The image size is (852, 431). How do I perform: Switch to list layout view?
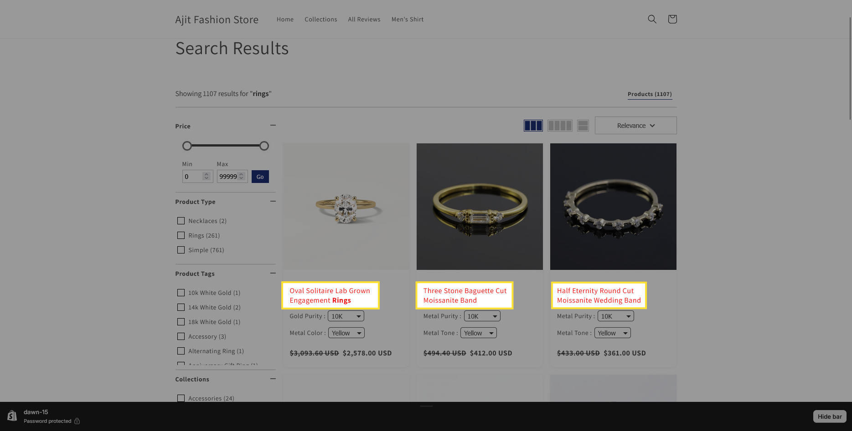[583, 126]
